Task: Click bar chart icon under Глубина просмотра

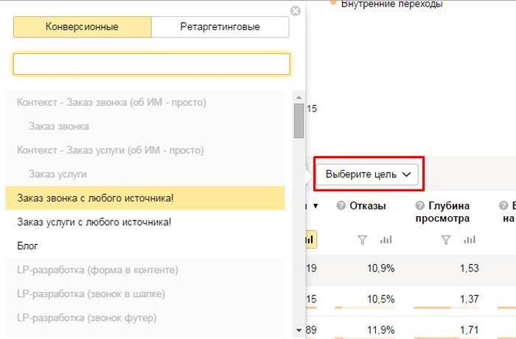Action: click(470, 240)
